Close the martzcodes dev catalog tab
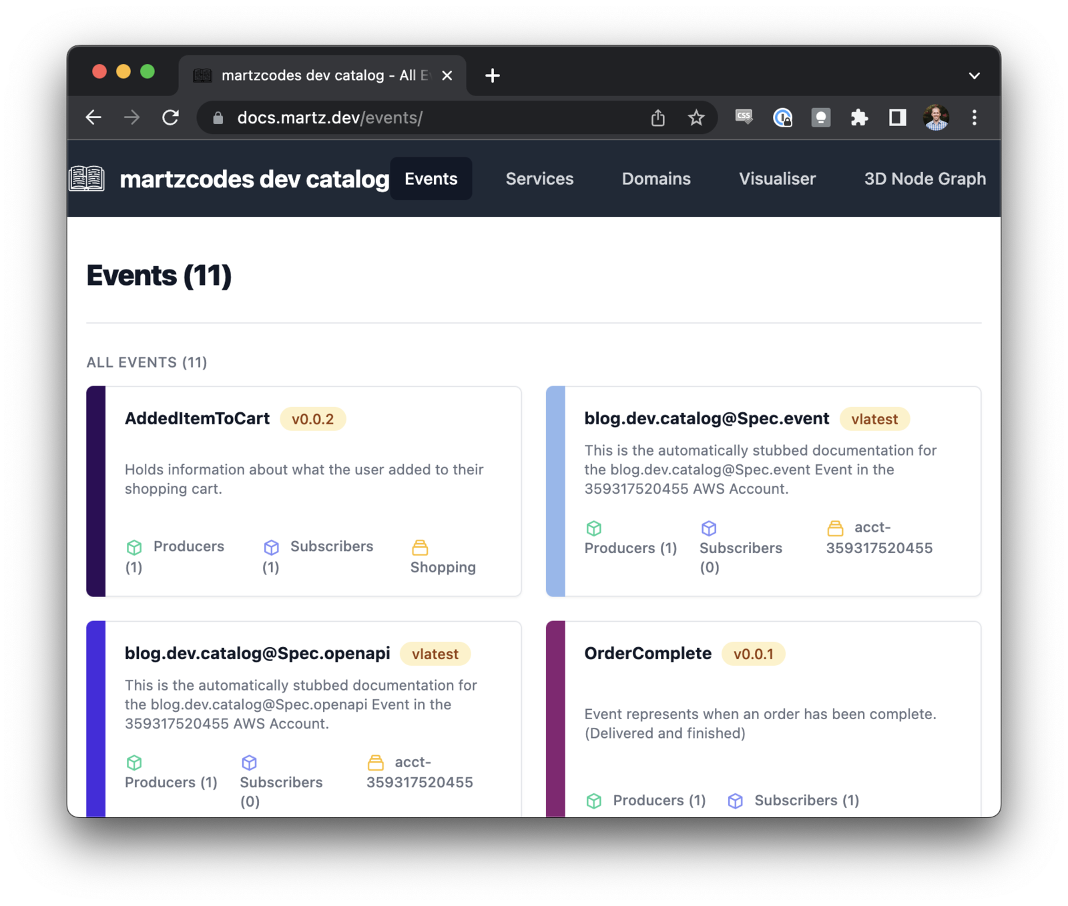Screen dimensions: 1068x906 [x=447, y=75]
